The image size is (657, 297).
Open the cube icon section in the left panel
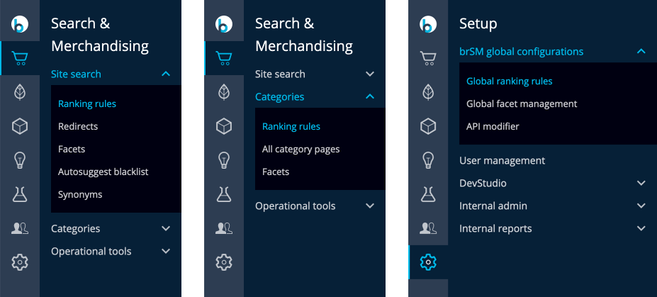(x=20, y=126)
